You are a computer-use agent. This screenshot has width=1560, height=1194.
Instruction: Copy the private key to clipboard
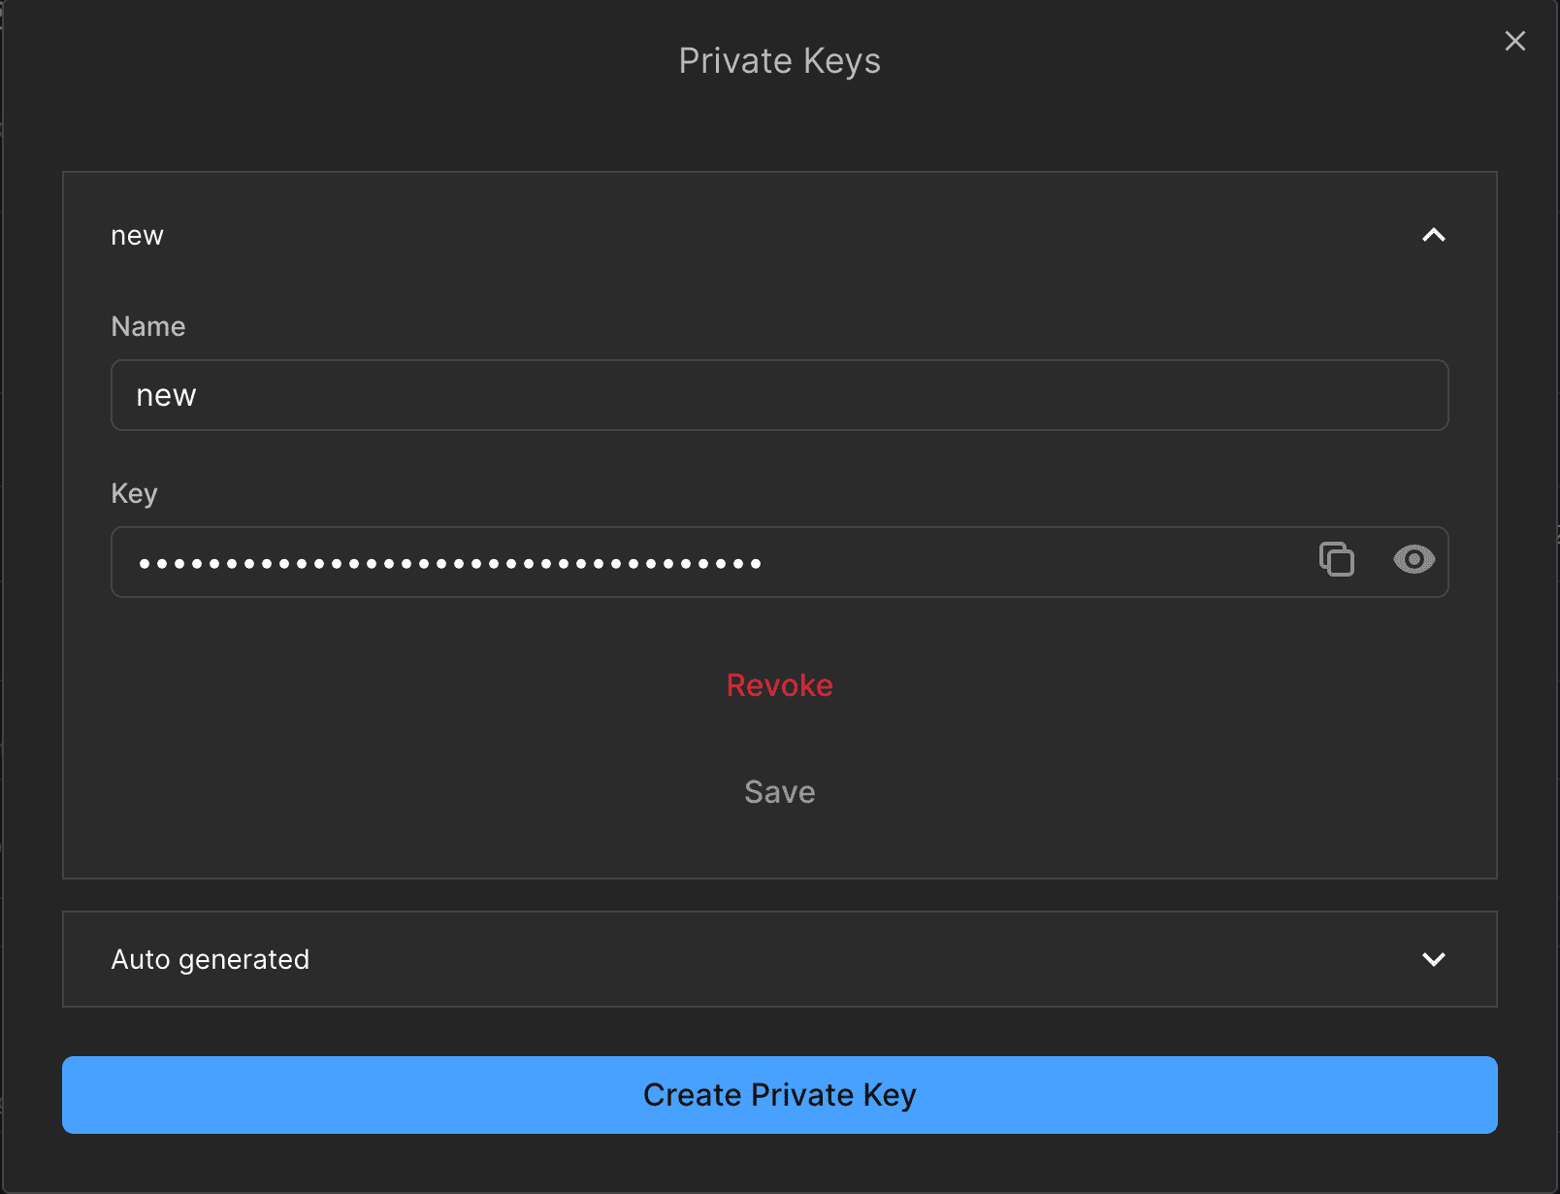(1337, 560)
